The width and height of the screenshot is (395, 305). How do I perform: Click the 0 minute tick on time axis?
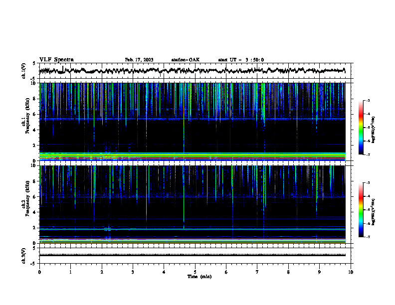39,272
